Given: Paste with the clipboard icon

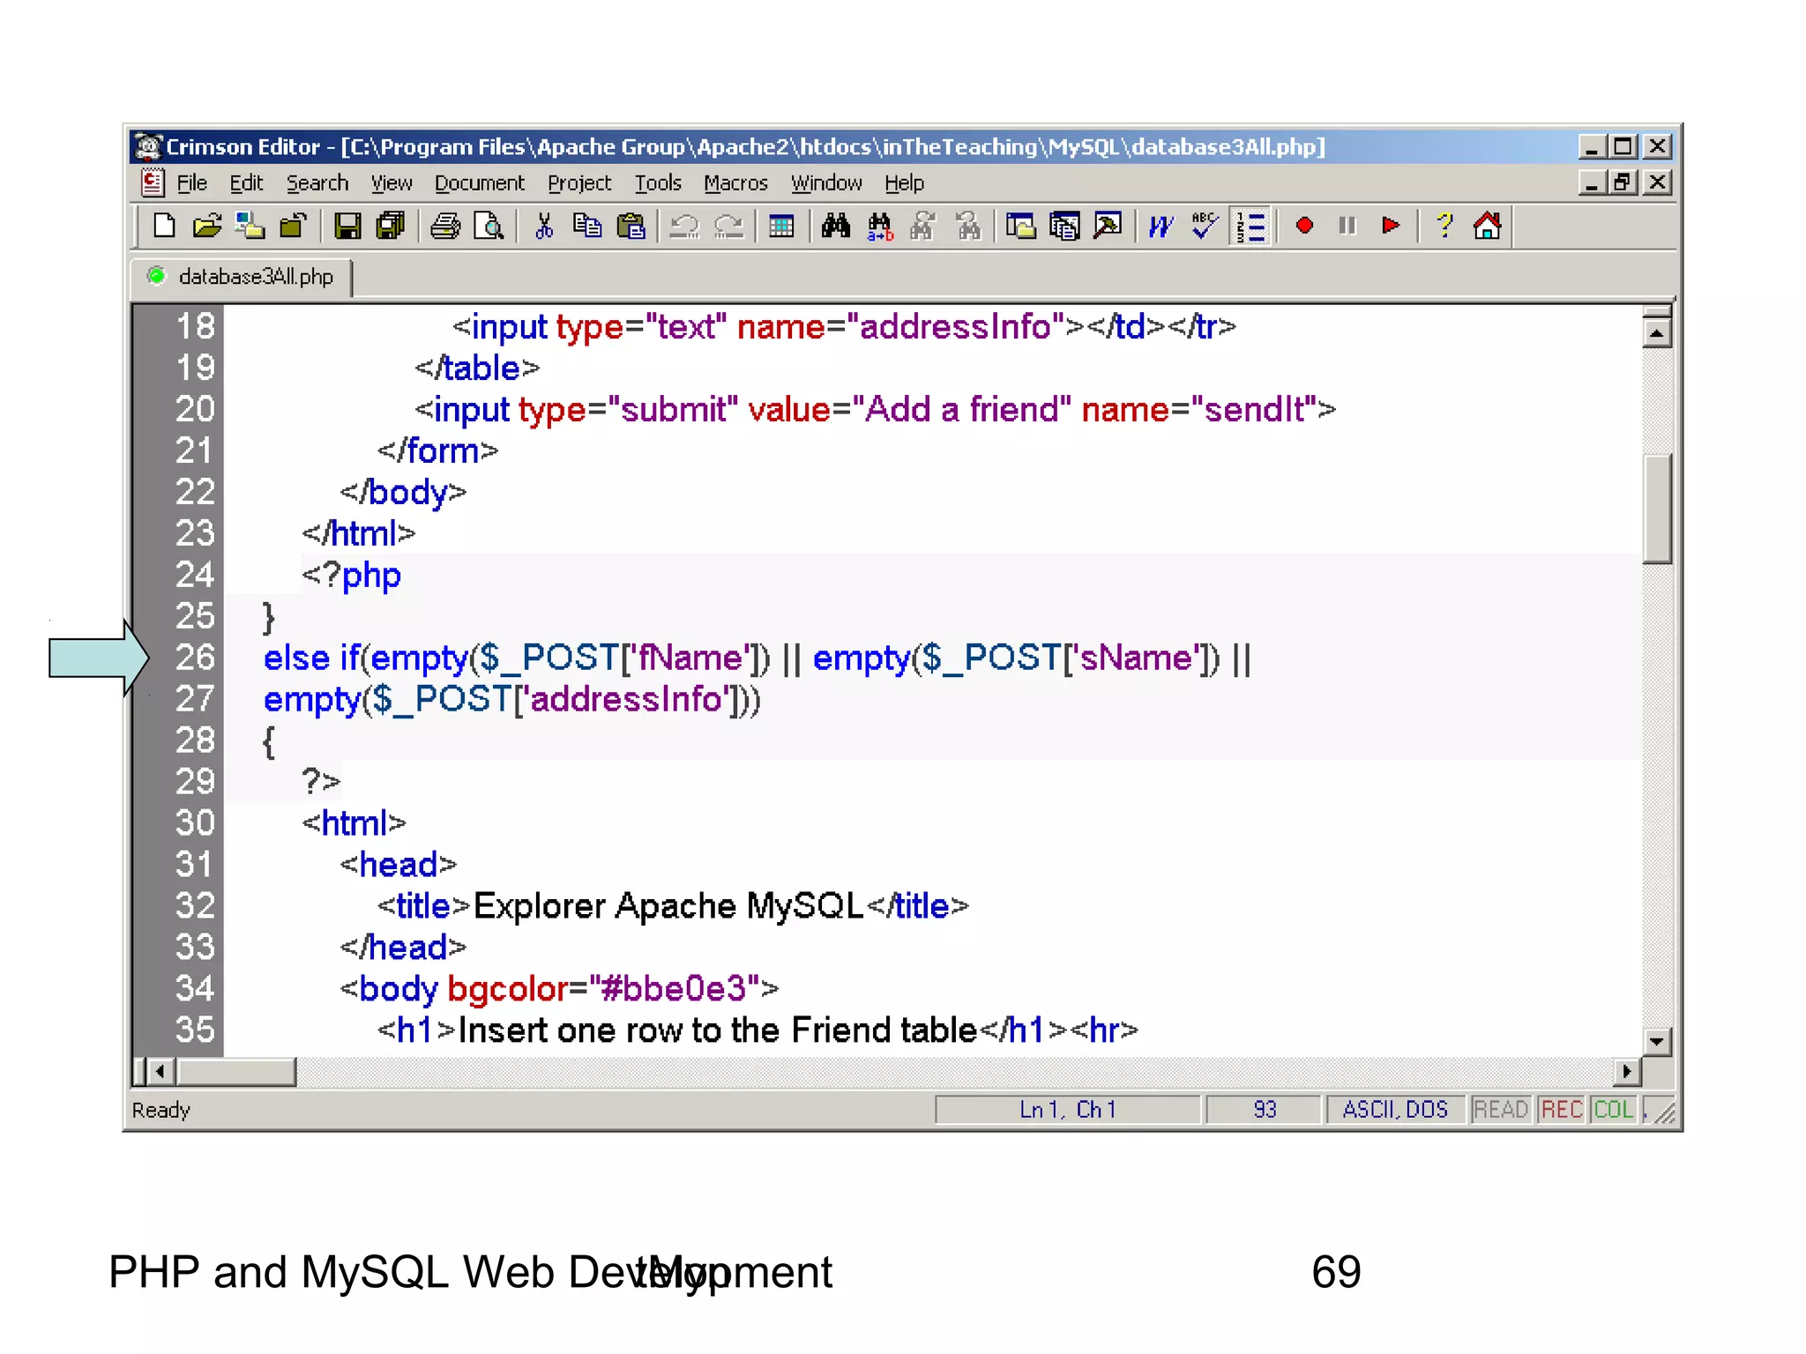Looking at the screenshot, I should (631, 227).
